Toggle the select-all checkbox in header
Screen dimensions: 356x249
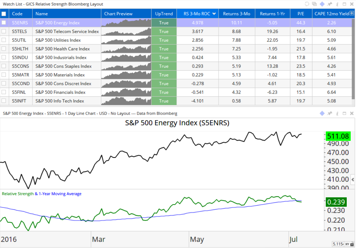pyautogui.click(x=4, y=14)
